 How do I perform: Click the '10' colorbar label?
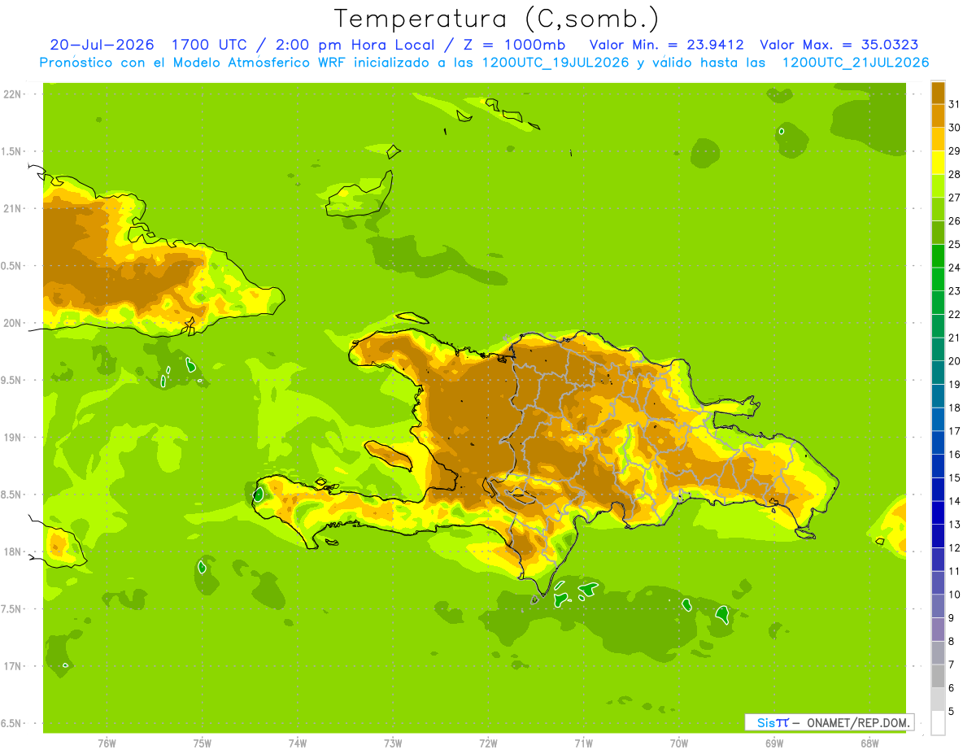[x=954, y=595]
